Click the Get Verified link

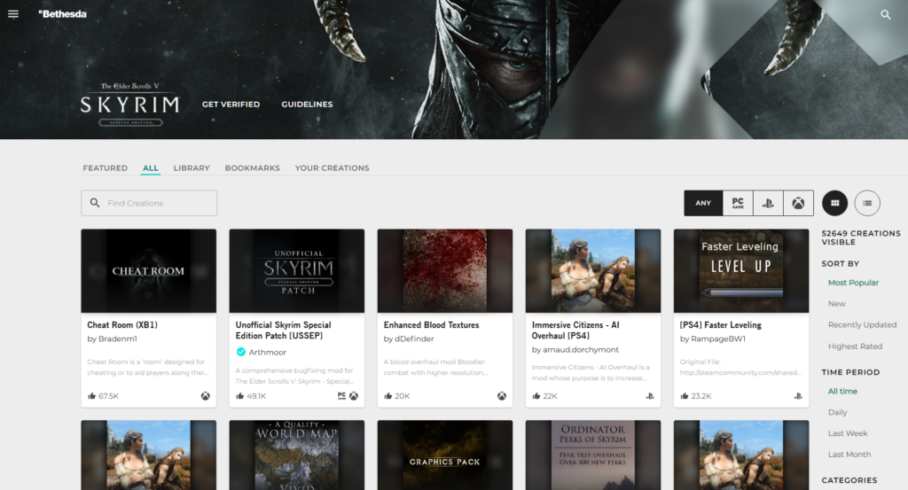tap(231, 105)
